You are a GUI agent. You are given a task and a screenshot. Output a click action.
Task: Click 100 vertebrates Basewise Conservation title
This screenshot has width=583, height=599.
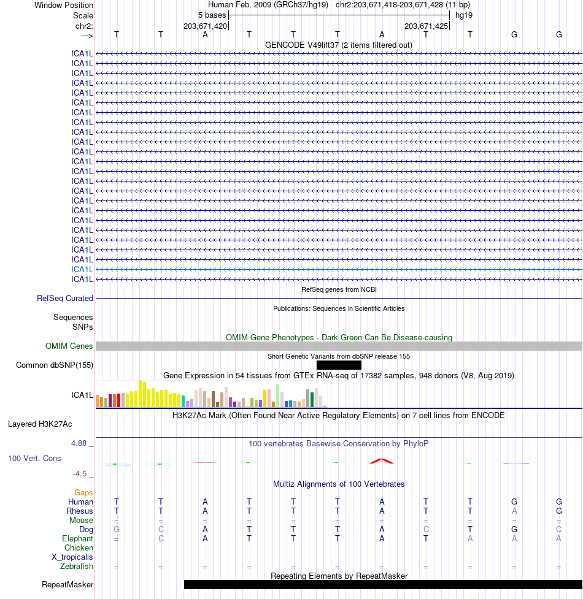tap(339, 443)
